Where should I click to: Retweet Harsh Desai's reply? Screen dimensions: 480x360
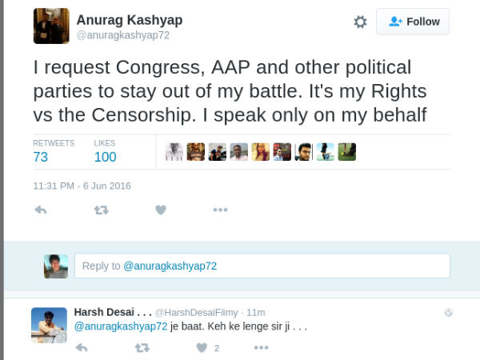pyautogui.click(x=142, y=348)
